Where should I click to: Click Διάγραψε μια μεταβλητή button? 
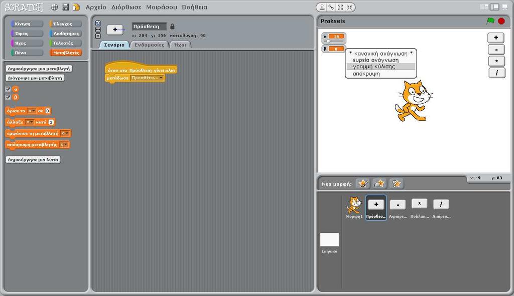35,78
